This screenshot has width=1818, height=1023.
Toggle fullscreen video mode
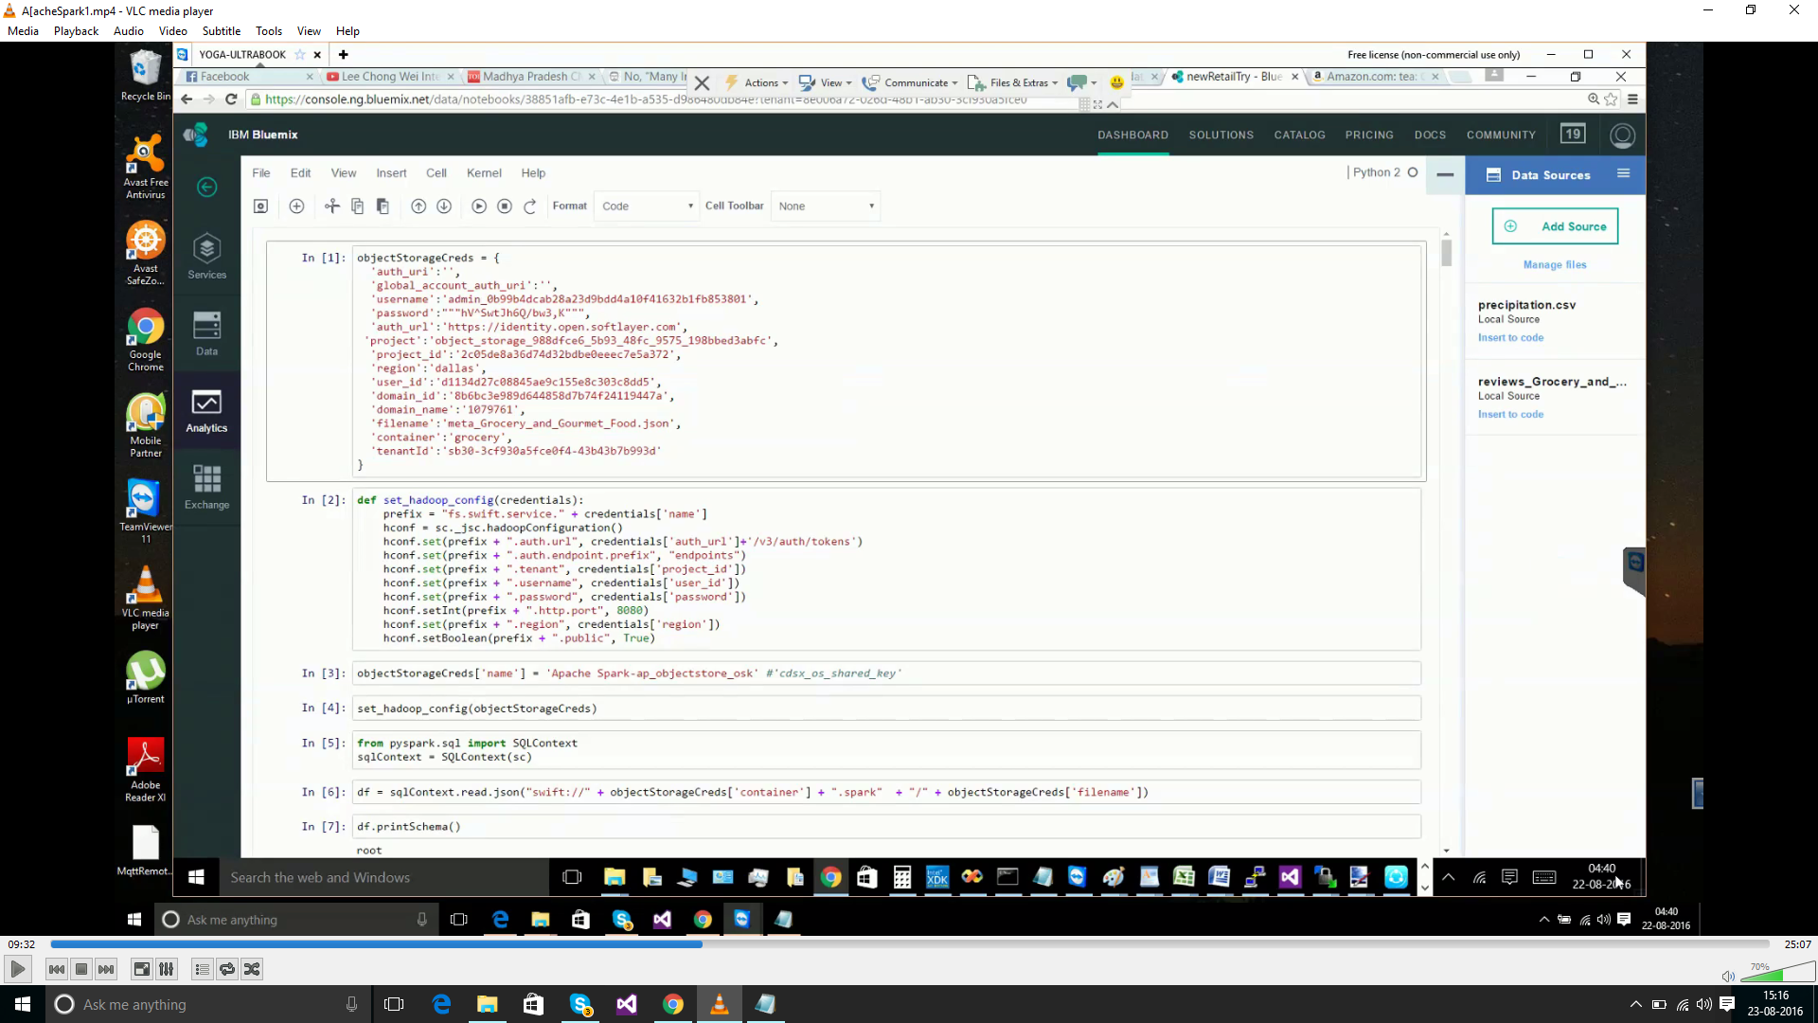click(x=141, y=969)
